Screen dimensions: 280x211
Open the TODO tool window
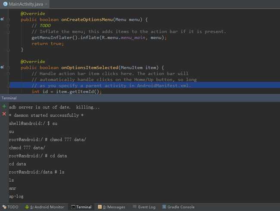[x=10, y=207]
